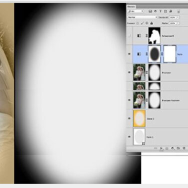This screenshot has height=188, width=188.
Task: Select the dark oval mask thumbnail
Action: tap(154, 54)
